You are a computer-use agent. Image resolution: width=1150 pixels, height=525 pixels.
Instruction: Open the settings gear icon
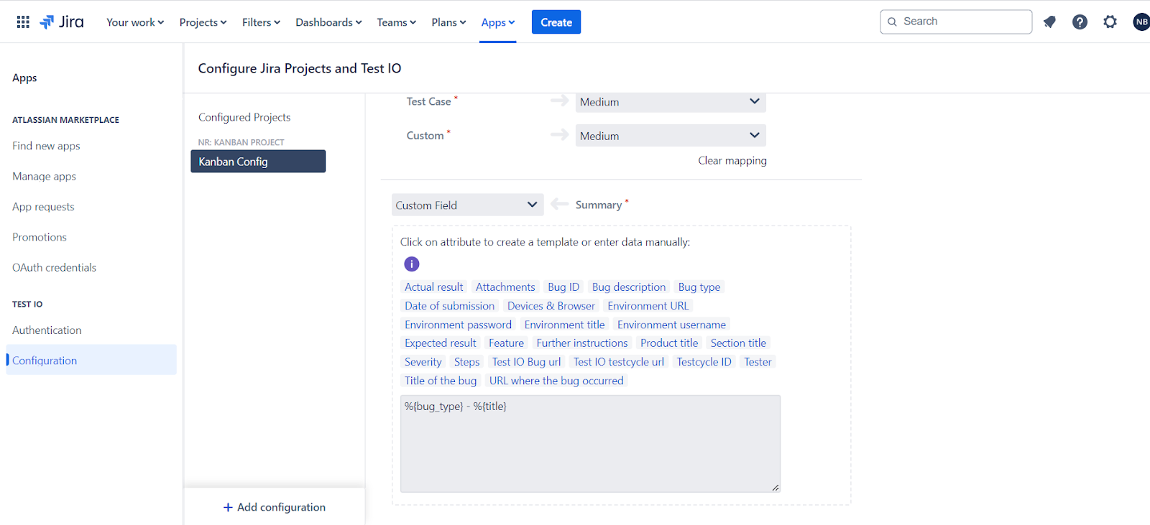coord(1110,22)
